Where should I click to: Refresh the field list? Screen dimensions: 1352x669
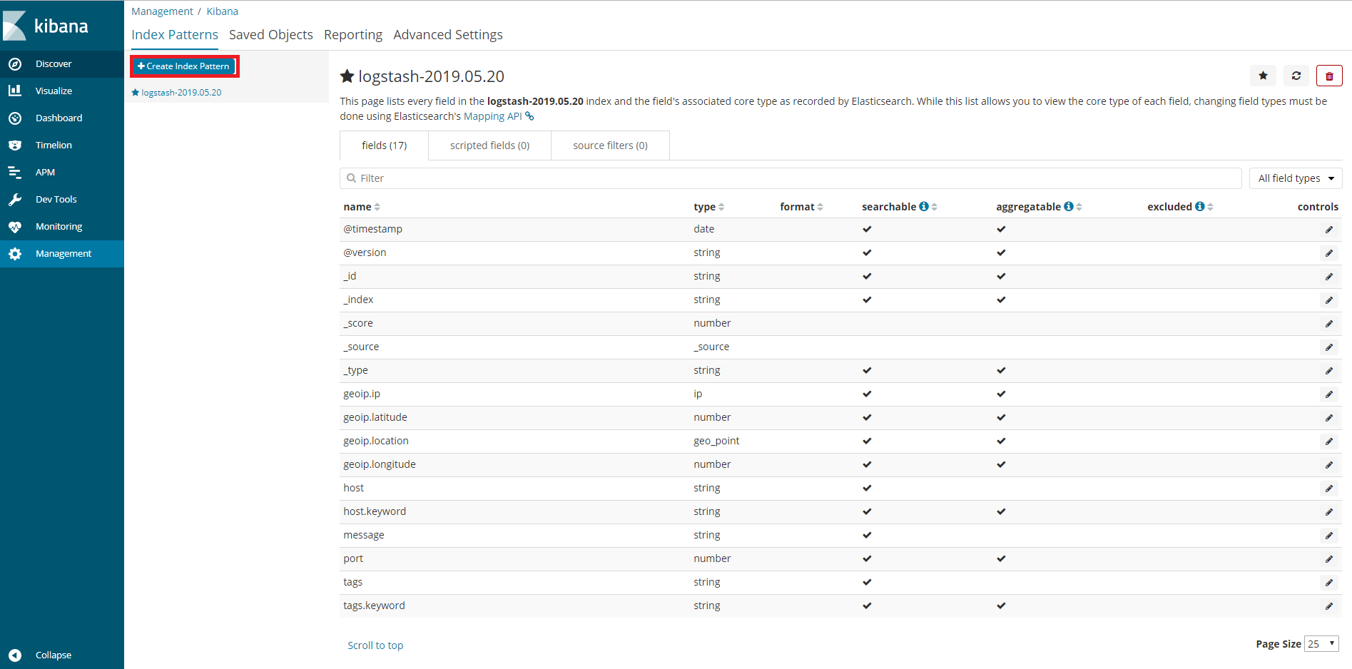click(x=1296, y=76)
